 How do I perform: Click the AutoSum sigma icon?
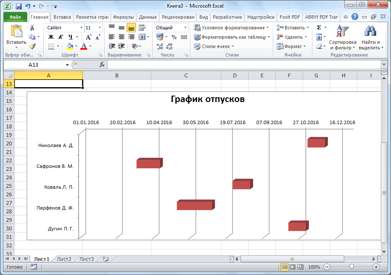pos(319,28)
